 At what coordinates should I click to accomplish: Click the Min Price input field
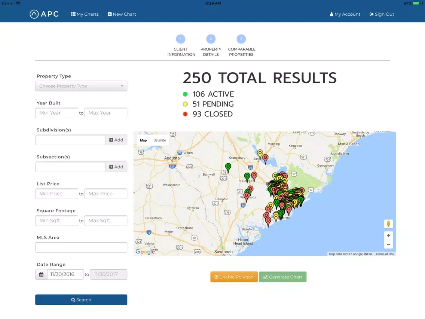pyautogui.click(x=56, y=194)
